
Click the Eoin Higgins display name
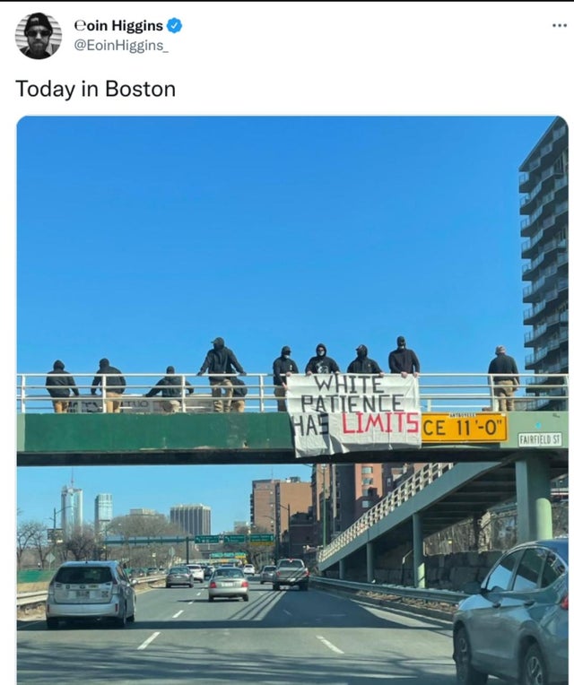(118, 26)
